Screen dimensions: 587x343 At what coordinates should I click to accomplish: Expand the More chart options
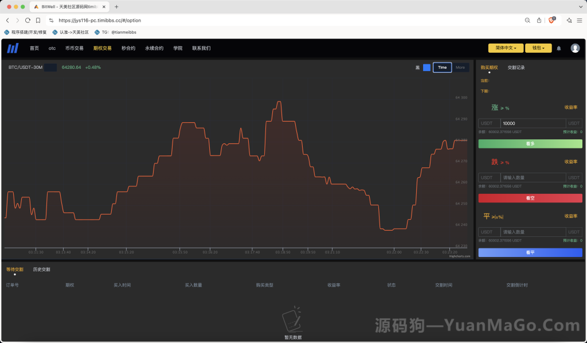pyautogui.click(x=460, y=67)
